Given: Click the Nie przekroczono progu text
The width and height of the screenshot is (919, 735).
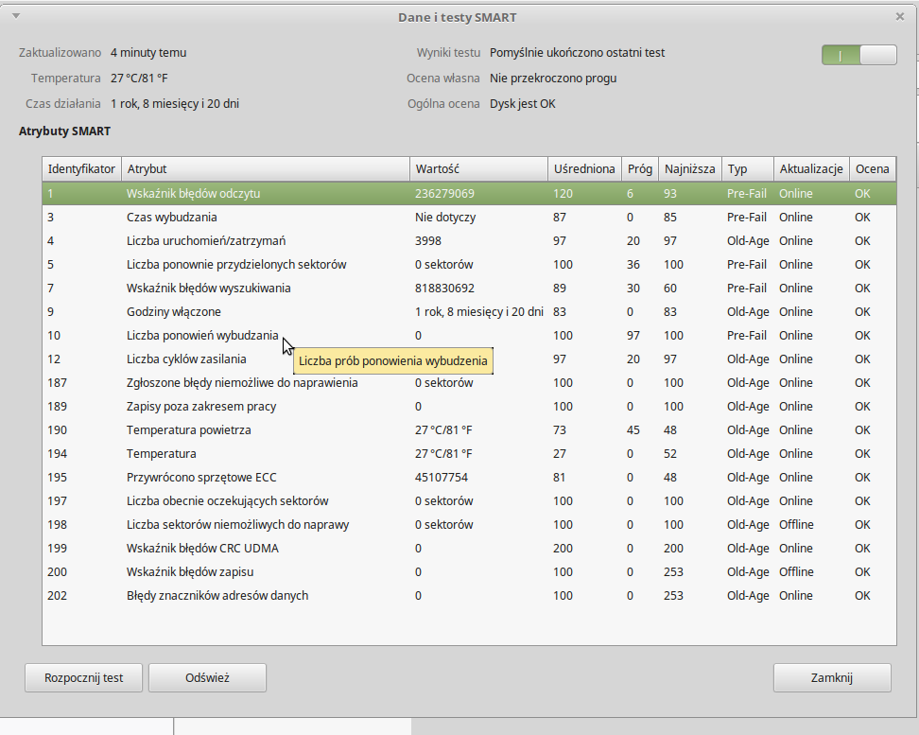Looking at the screenshot, I should coord(553,78).
